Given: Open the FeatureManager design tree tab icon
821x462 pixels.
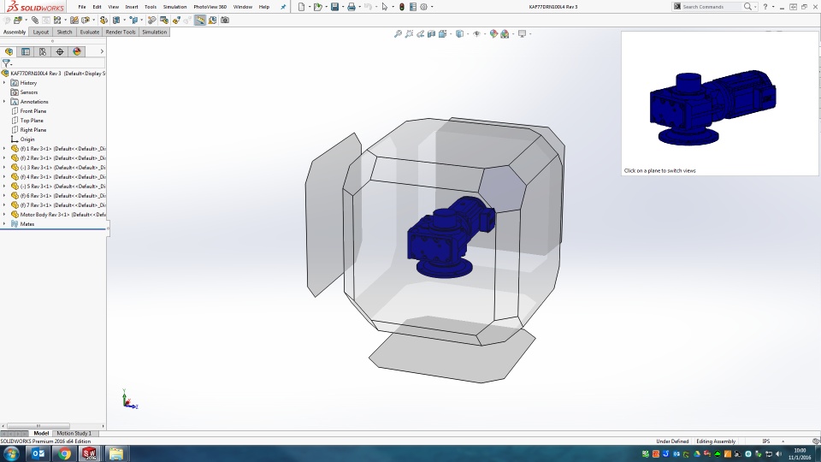Looking at the screenshot, I should tap(9, 51).
